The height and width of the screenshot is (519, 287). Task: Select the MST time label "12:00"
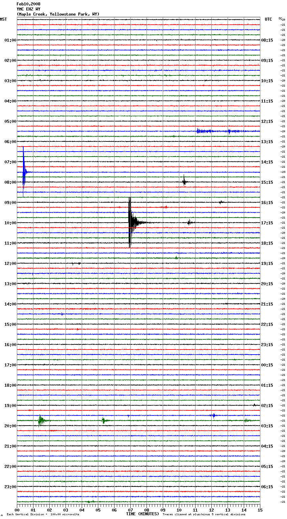click(10, 264)
